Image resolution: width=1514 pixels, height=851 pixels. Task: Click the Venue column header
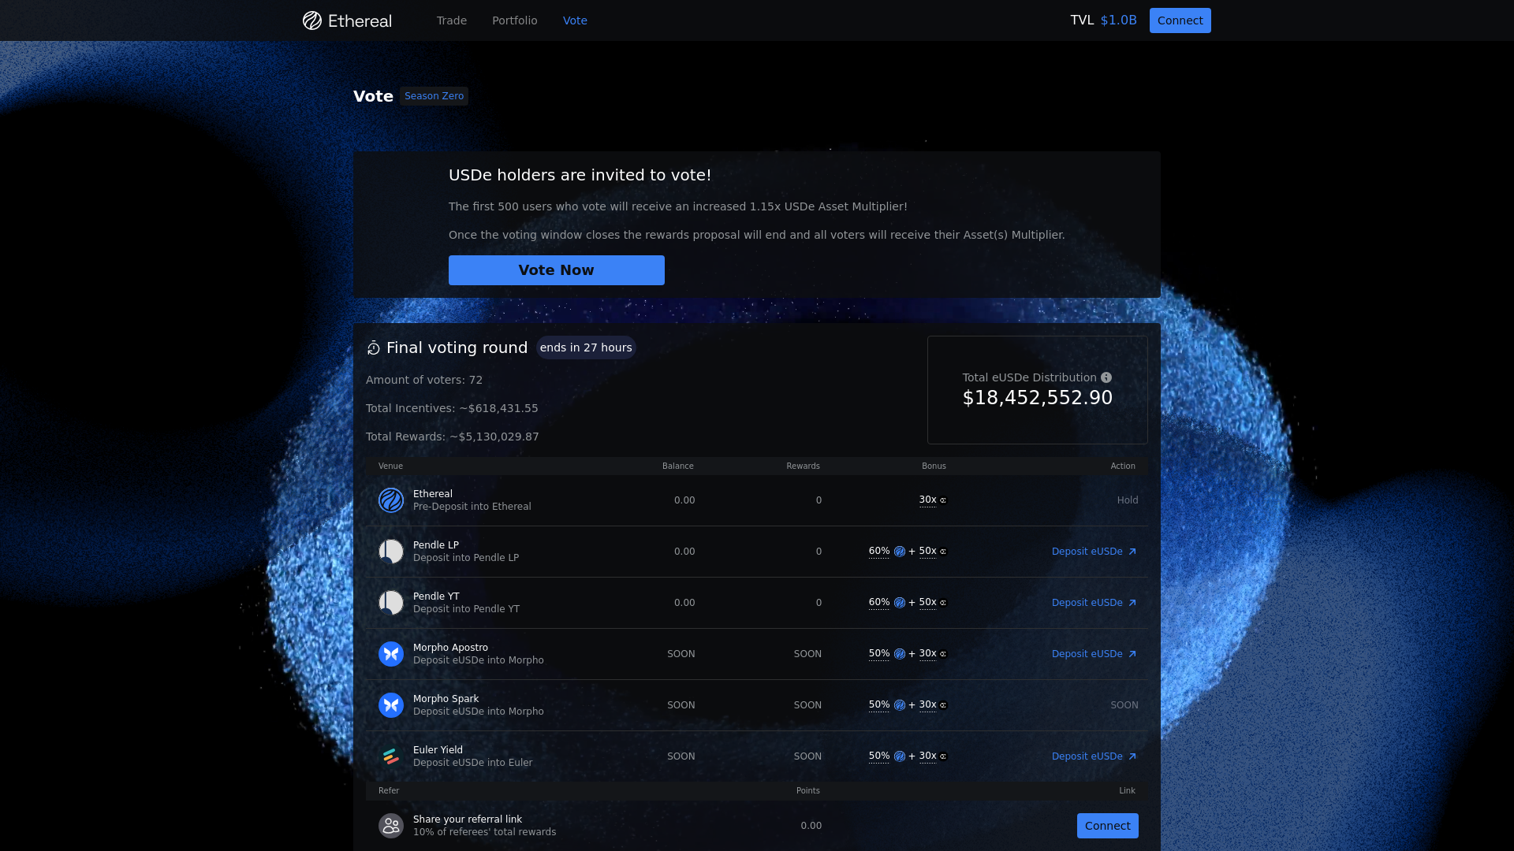coord(390,466)
